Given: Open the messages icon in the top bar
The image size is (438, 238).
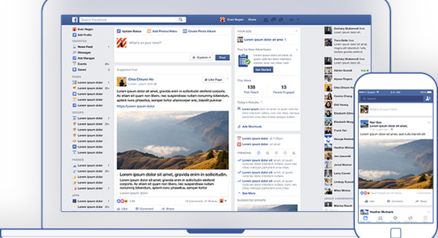Looking at the screenshot, I should [x=273, y=20].
